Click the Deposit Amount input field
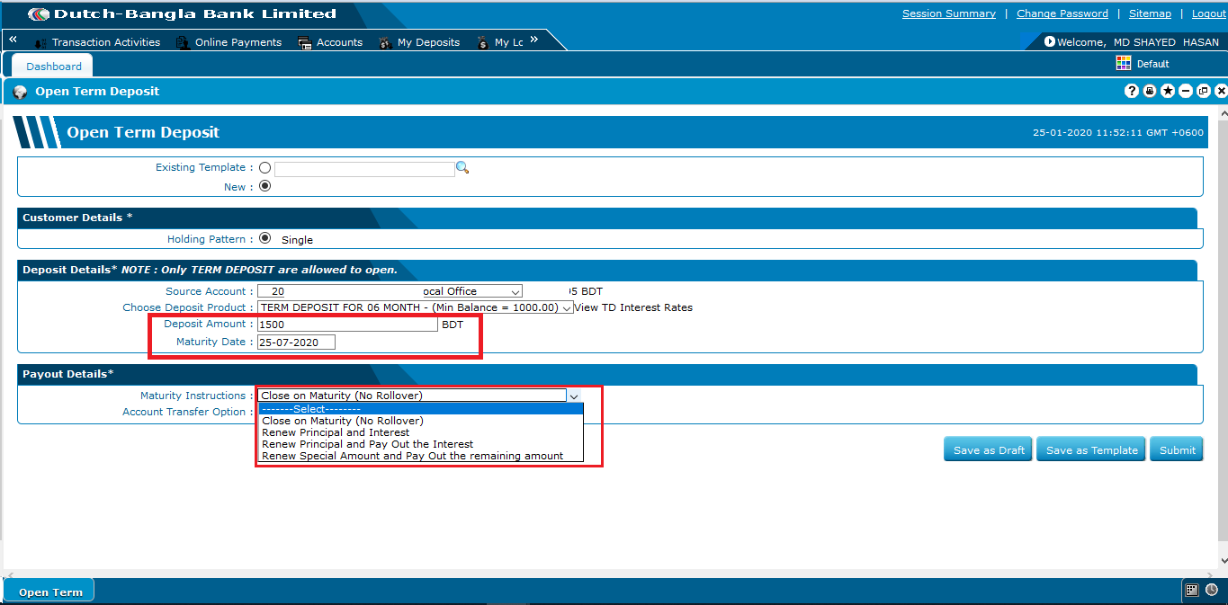This screenshot has height=605, width=1228. [347, 325]
